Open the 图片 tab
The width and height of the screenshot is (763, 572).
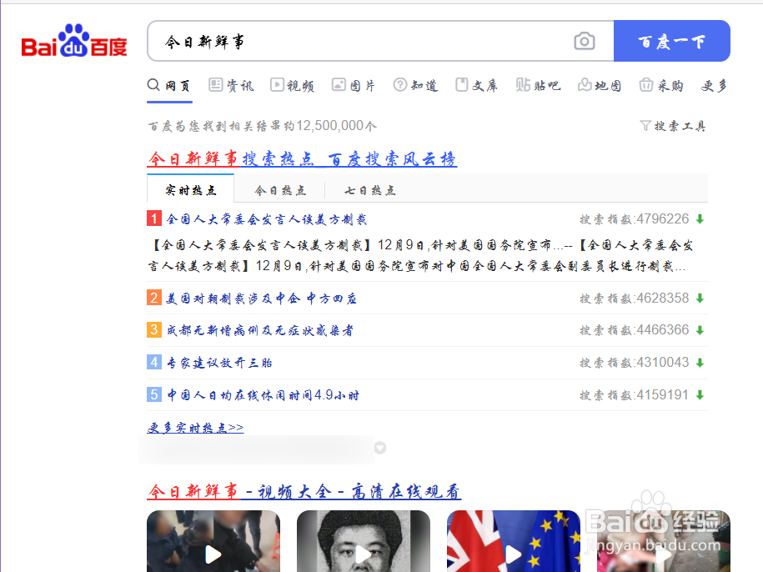[354, 86]
